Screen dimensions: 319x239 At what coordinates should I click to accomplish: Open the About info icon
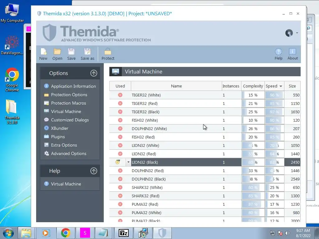pos(292,52)
